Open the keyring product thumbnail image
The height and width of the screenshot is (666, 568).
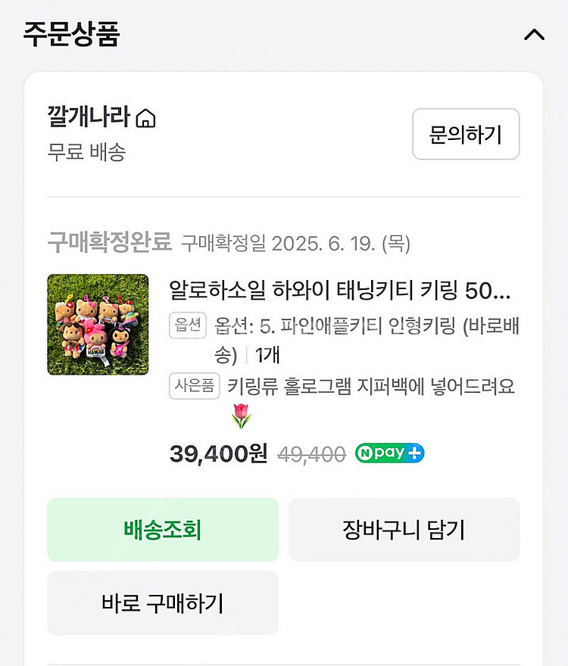[x=98, y=325]
